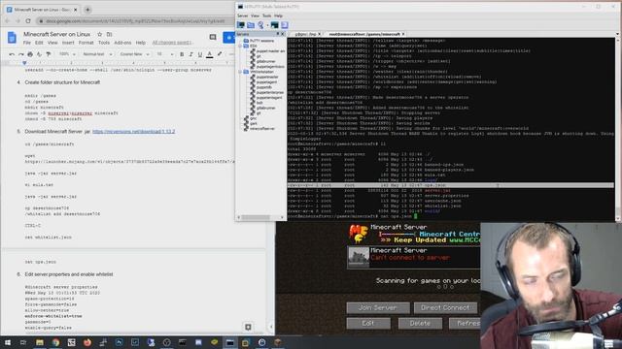
Task: Open the zoom level dropdown in Docs
Action: 67,54
